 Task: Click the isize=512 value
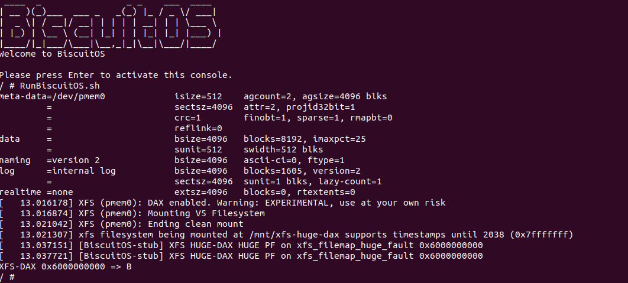pyautogui.click(x=198, y=96)
